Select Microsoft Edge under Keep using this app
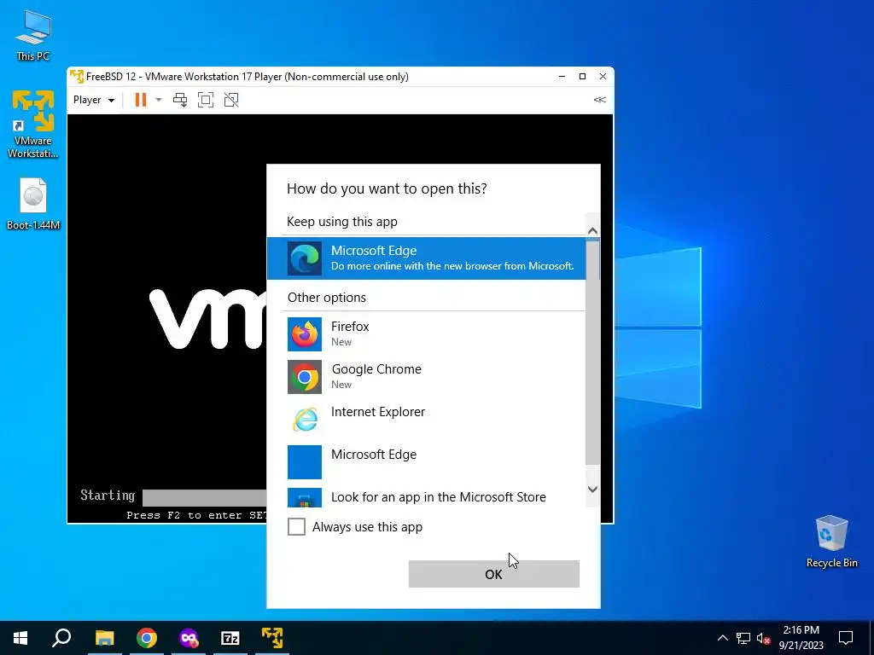The height and width of the screenshot is (655, 874). (427, 258)
